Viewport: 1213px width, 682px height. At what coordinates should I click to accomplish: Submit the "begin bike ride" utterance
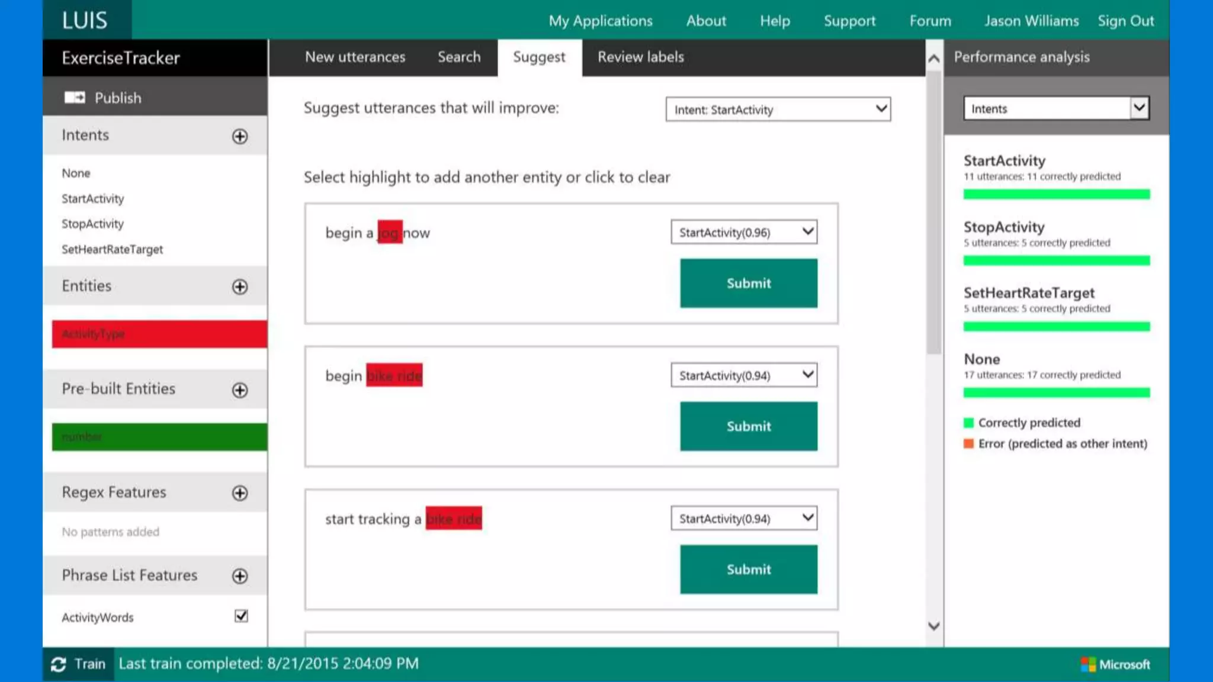coord(748,426)
